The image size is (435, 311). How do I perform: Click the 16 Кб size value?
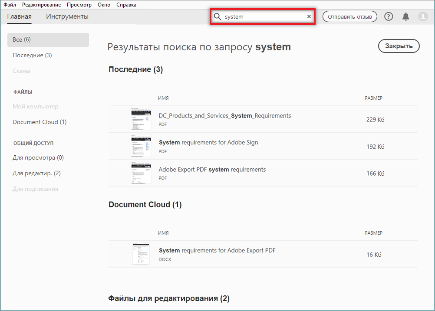point(374,255)
